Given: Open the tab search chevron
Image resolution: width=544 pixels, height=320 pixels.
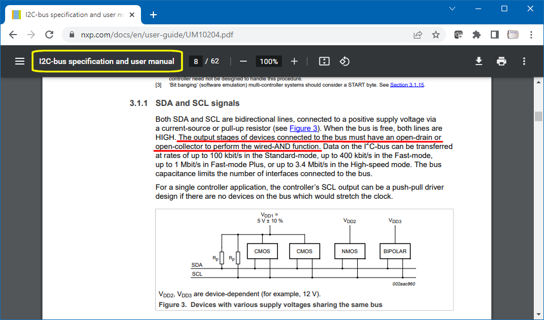Looking at the screenshot, I should (x=452, y=8).
